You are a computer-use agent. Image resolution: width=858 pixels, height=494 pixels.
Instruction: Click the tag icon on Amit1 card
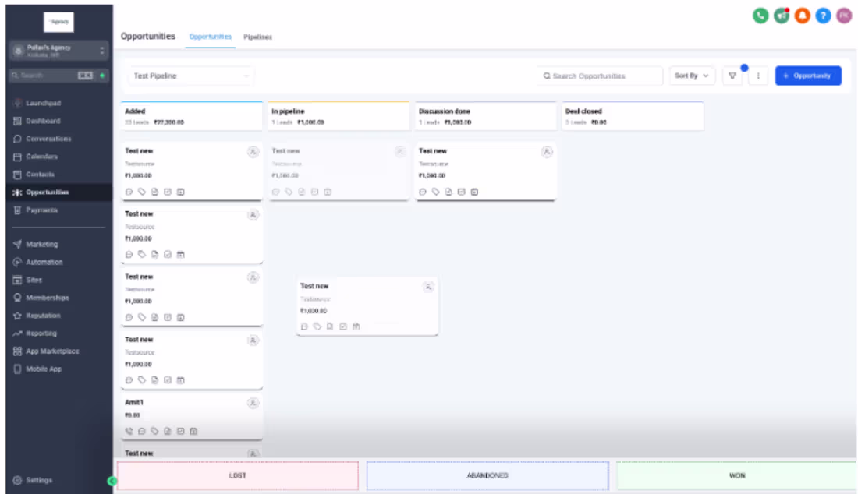pyautogui.click(x=155, y=431)
